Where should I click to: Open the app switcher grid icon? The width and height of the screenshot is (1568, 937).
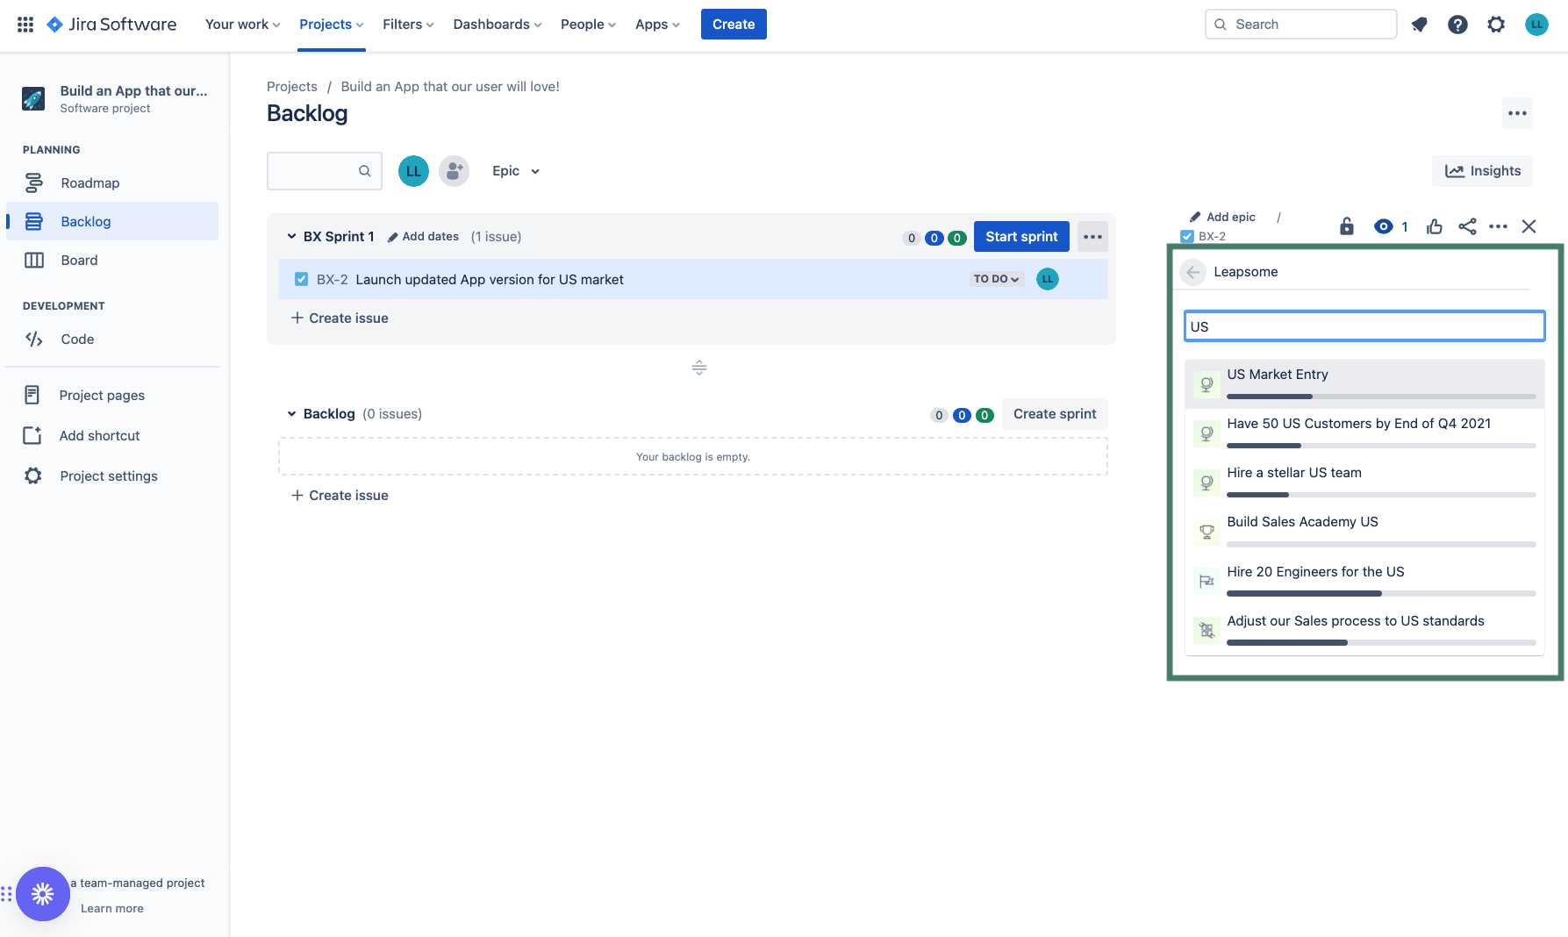point(25,25)
